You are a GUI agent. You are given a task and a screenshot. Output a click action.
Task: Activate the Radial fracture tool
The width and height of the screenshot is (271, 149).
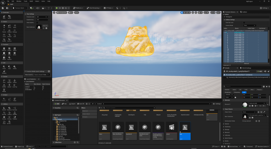point(15,49)
